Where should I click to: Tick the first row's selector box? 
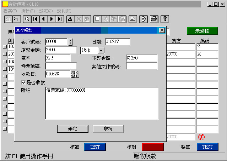coord(5,47)
